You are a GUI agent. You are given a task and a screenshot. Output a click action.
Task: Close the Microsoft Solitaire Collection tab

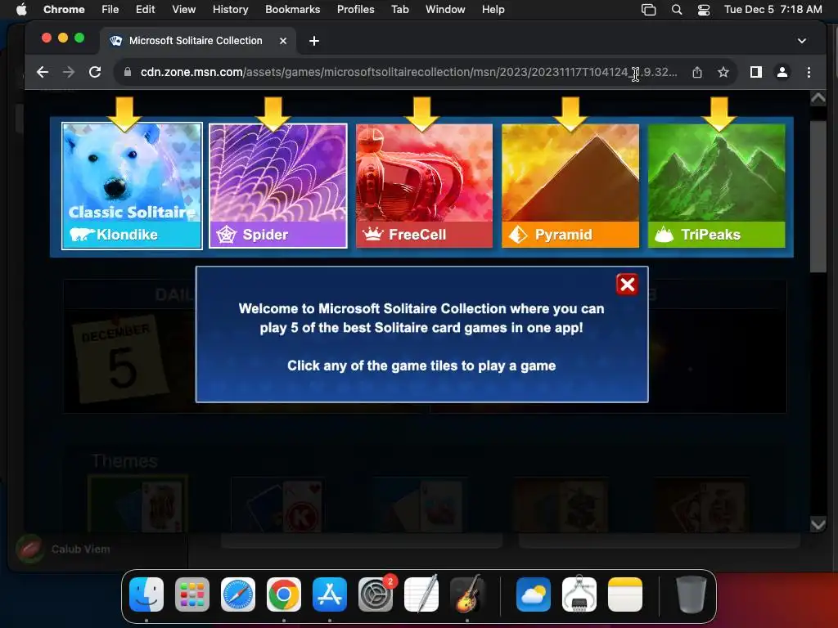(283, 41)
